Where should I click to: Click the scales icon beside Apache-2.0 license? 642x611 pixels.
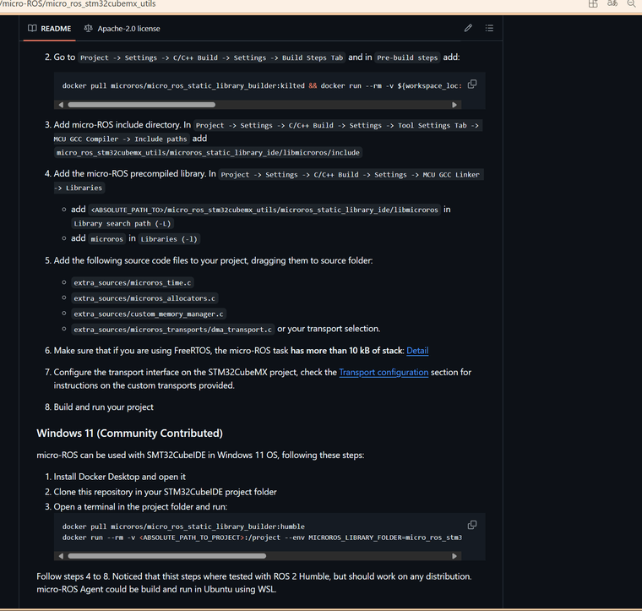88,28
